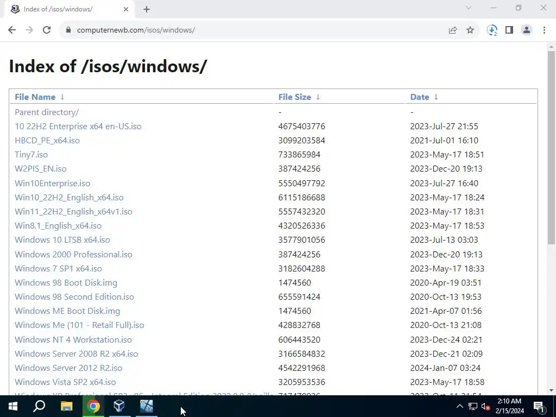
Task: Open Chrome three-dot menu
Action: (544, 30)
